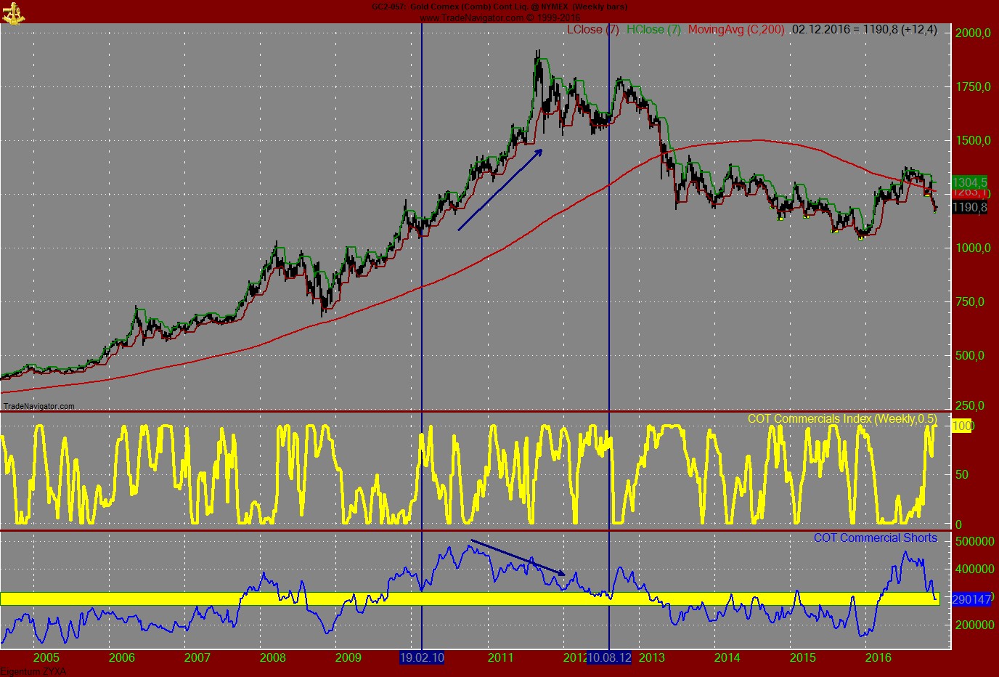Click the 2008 year label on time axis
The width and height of the screenshot is (999, 677).
(273, 657)
